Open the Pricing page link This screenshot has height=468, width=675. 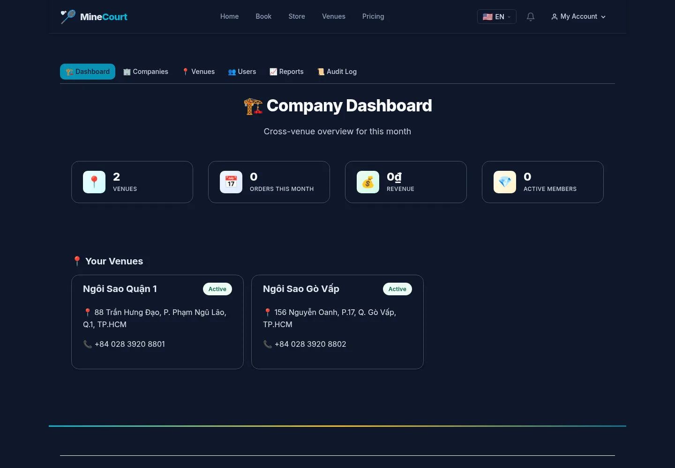click(373, 16)
